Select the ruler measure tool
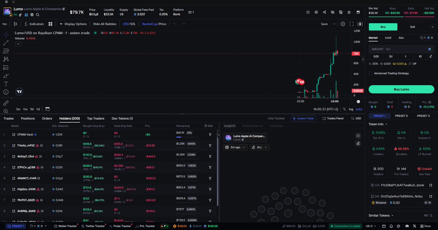The image size is (438, 230). pos(6,103)
